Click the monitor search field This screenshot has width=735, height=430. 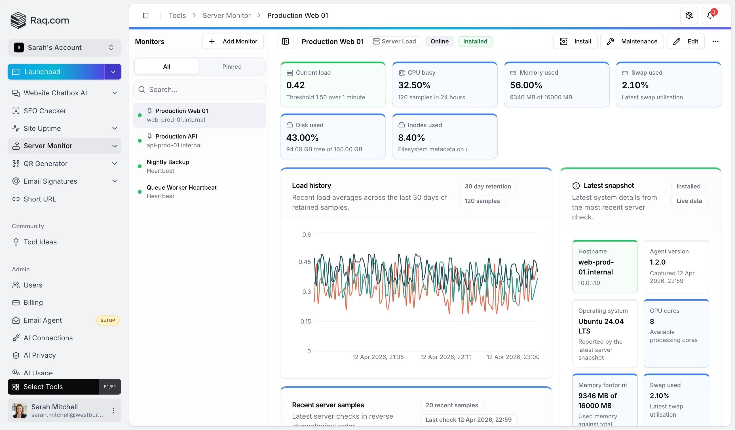click(x=200, y=89)
